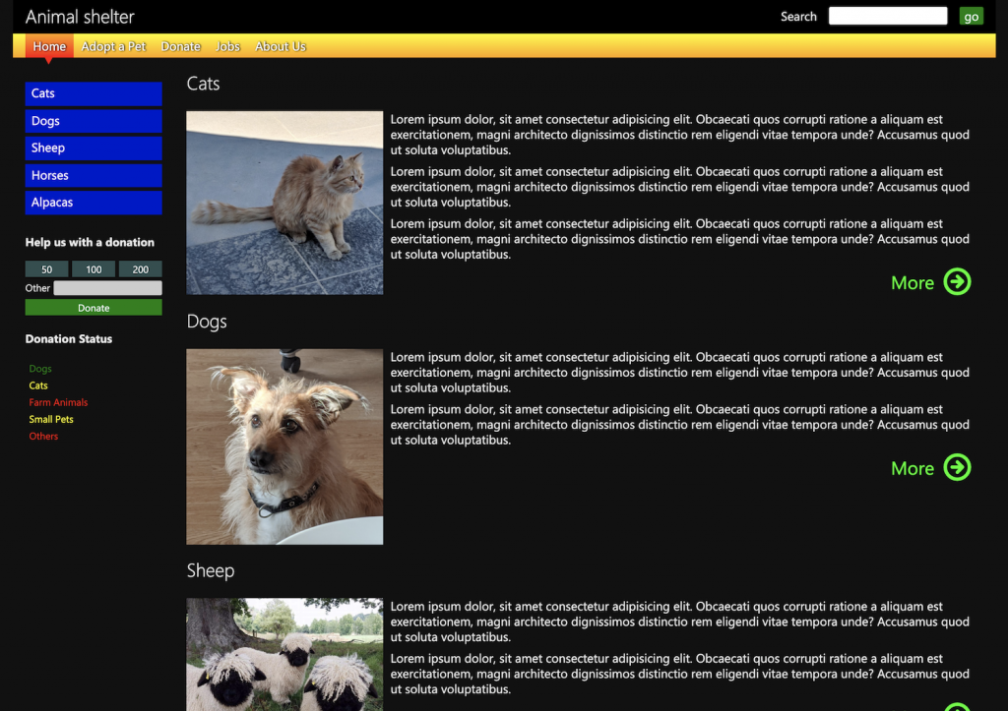Image resolution: width=1008 pixels, height=711 pixels.
Task: Click the Sheep section heading
Action: coord(211,570)
